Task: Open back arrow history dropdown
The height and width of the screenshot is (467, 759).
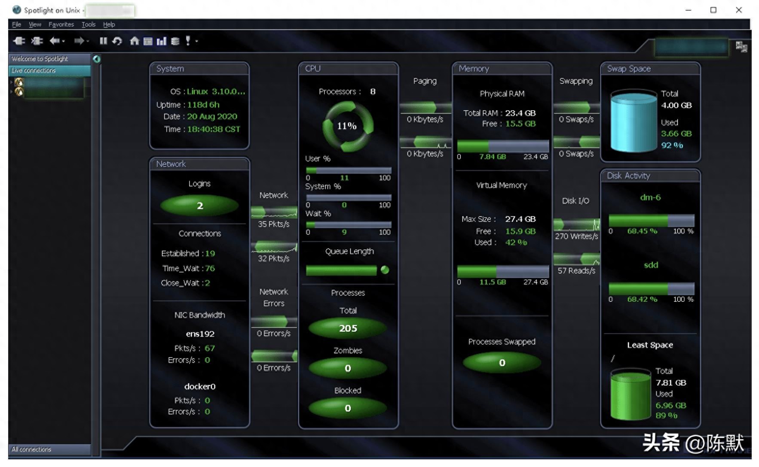Action: [63, 42]
